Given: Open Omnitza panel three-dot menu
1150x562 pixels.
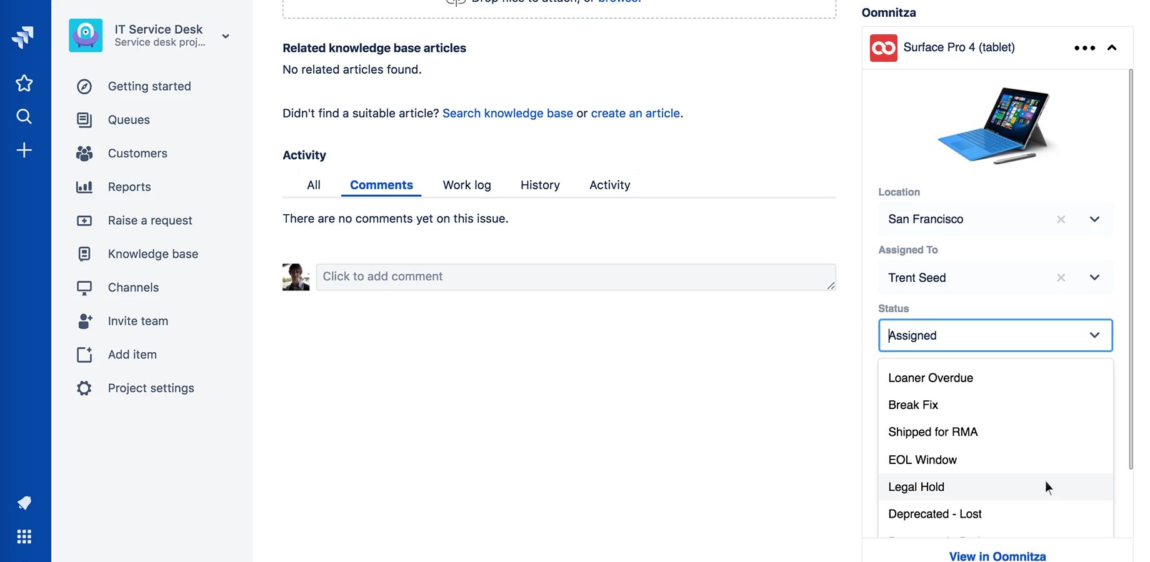Looking at the screenshot, I should [x=1084, y=48].
